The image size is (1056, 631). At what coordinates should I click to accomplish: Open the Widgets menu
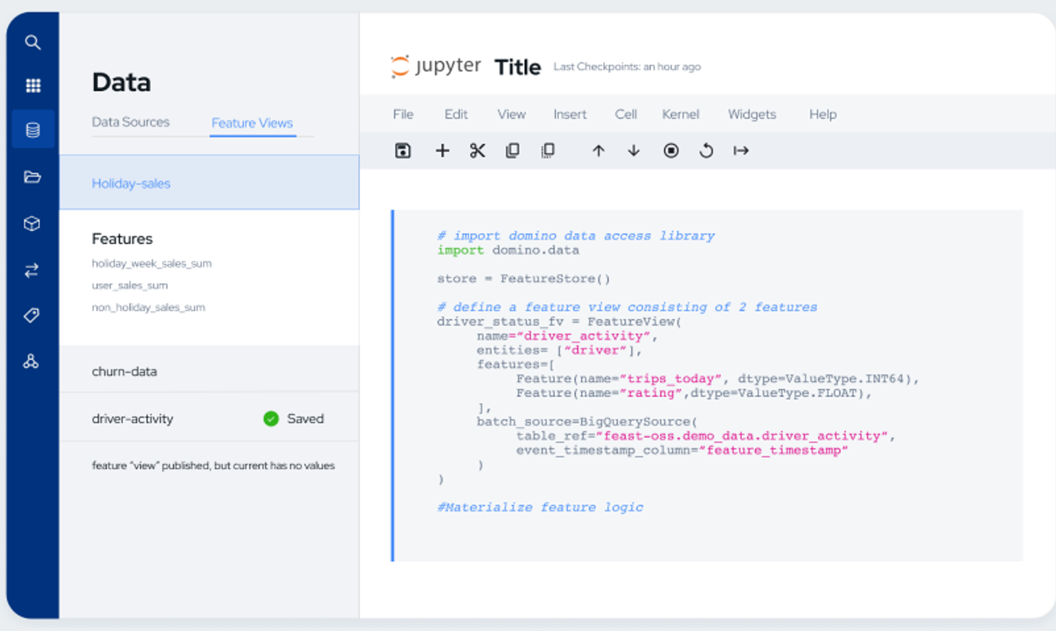click(x=752, y=114)
